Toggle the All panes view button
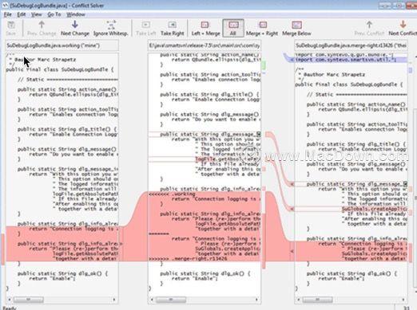Image resolution: width=417 pixels, height=310 pixels. click(233, 28)
